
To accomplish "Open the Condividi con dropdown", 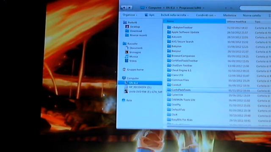I will point(206,15).
